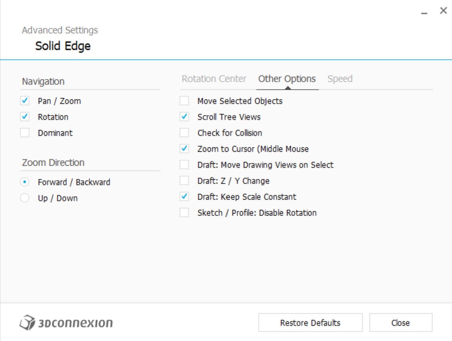Image resolution: width=452 pixels, height=341 pixels.
Task: Disable the Pan / Zoom navigation option
Action: pos(25,101)
